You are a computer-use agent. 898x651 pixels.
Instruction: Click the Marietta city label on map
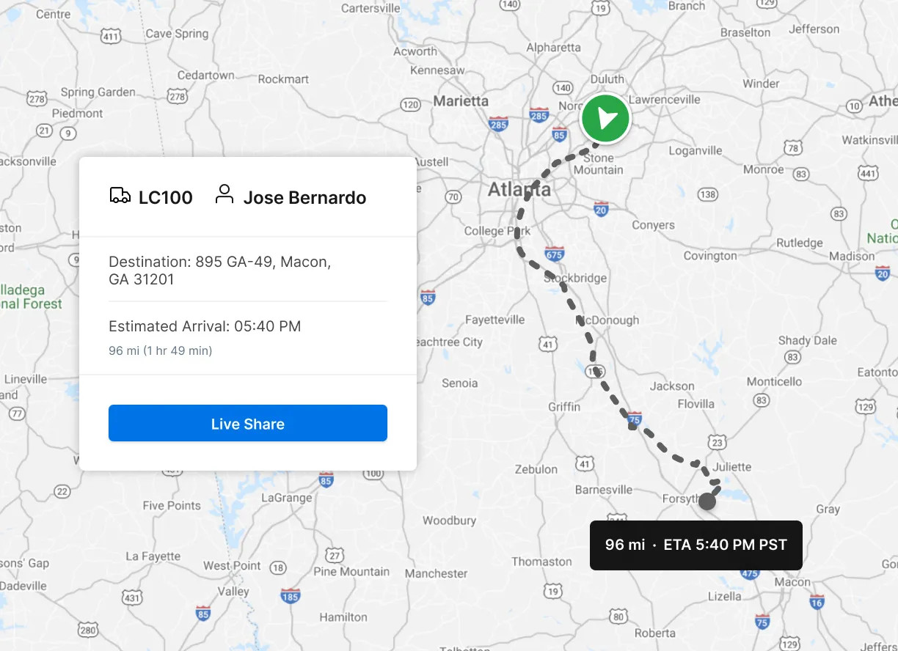click(460, 101)
